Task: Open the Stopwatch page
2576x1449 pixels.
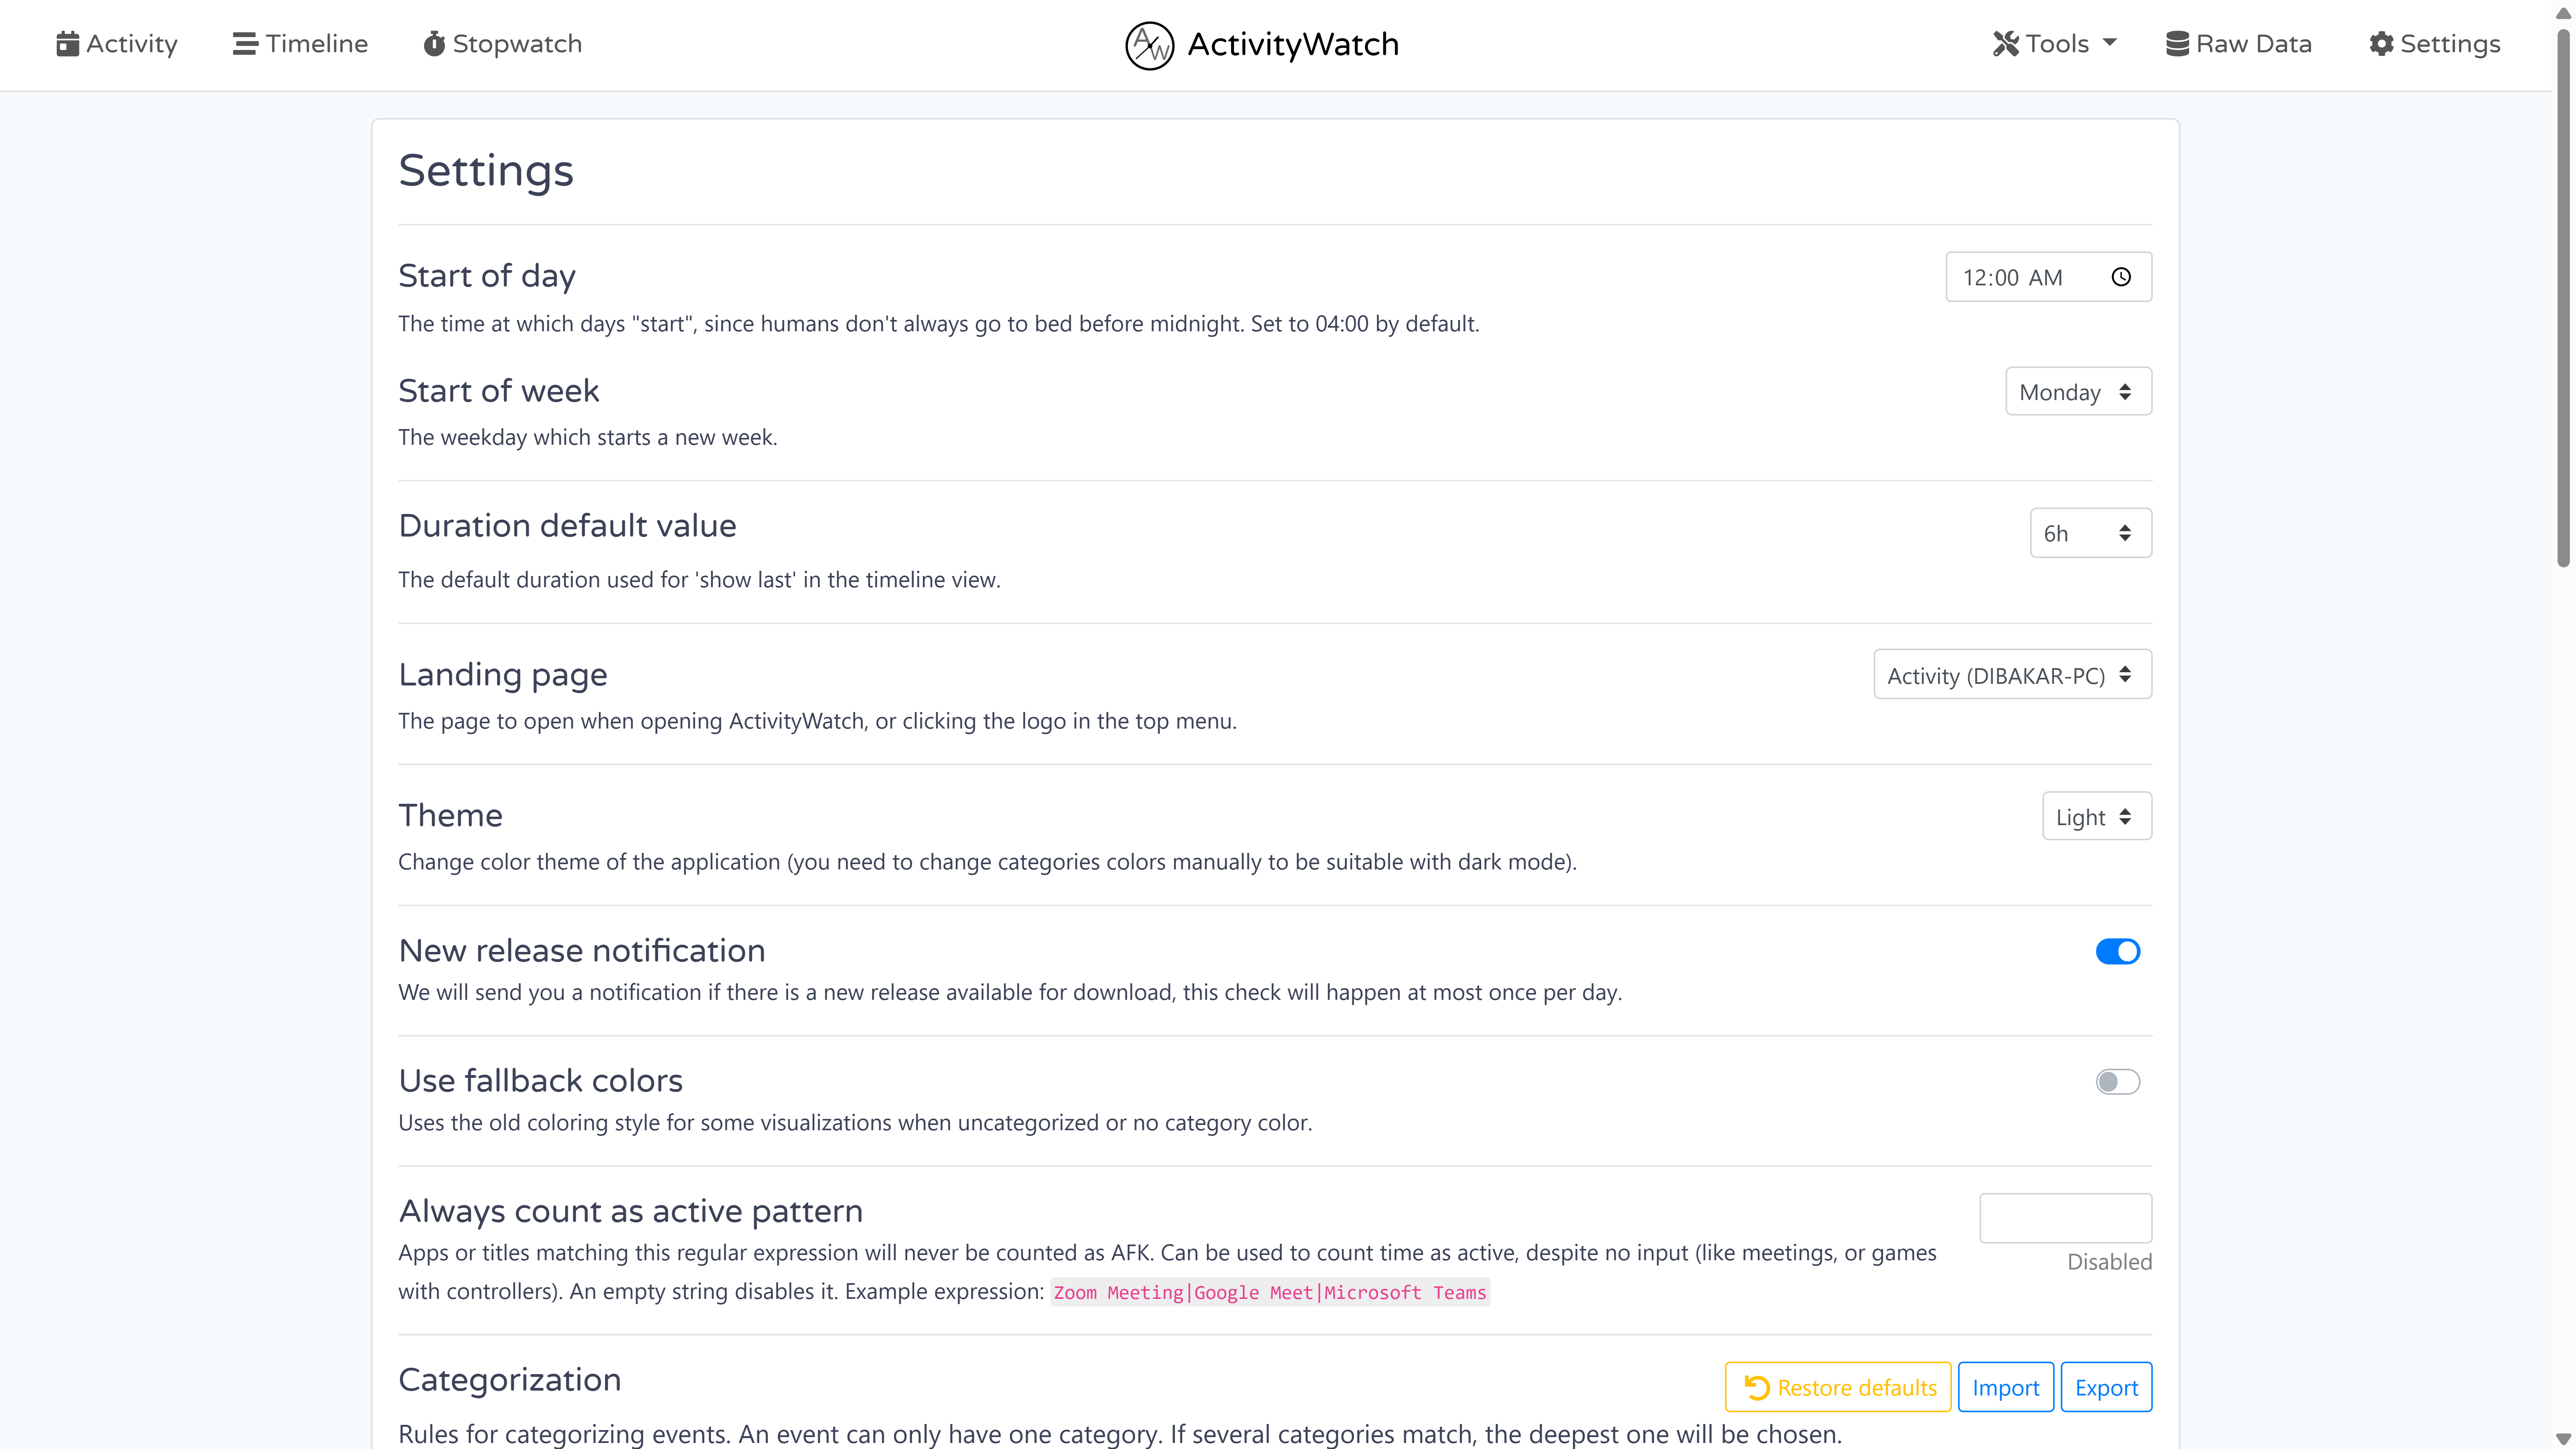Action: pyautogui.click(x=503, y=44)
